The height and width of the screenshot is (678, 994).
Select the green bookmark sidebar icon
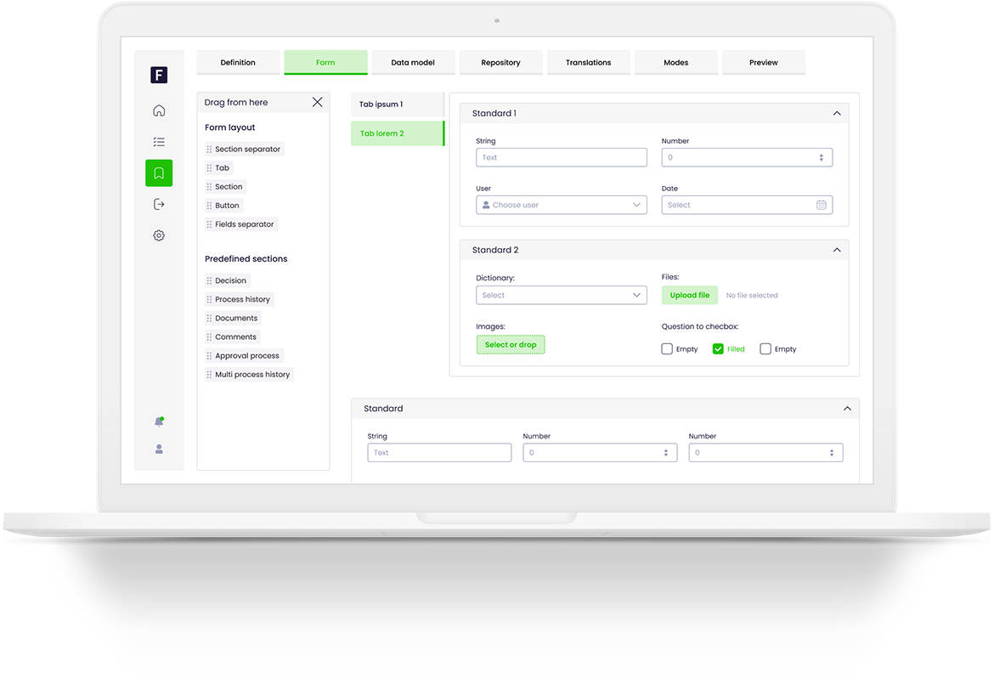[x=159, y=173]
